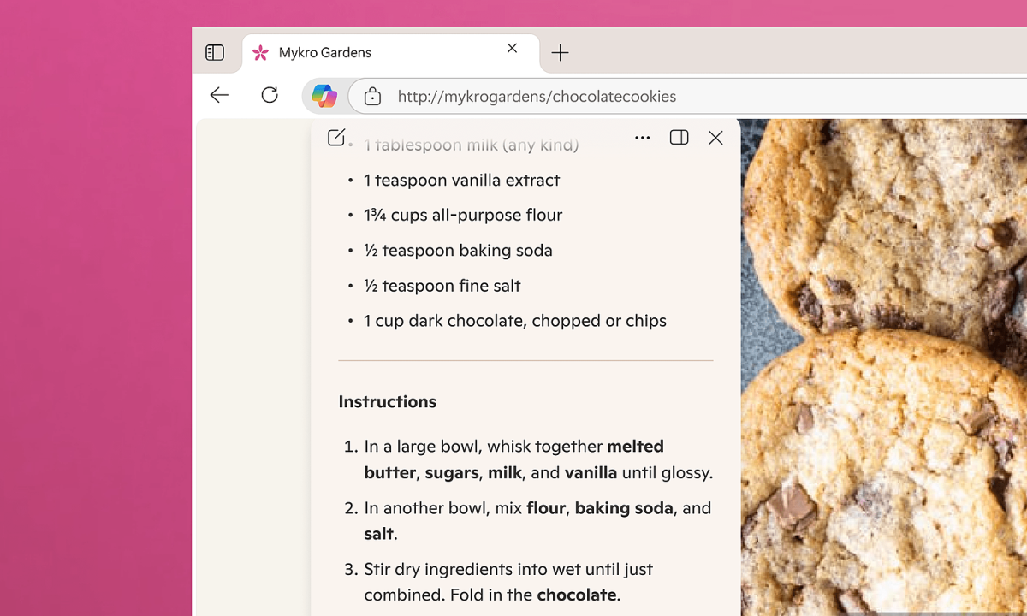The image size is (1027, 616).
Task: View site information lock icon
Action: coord(372,97)
